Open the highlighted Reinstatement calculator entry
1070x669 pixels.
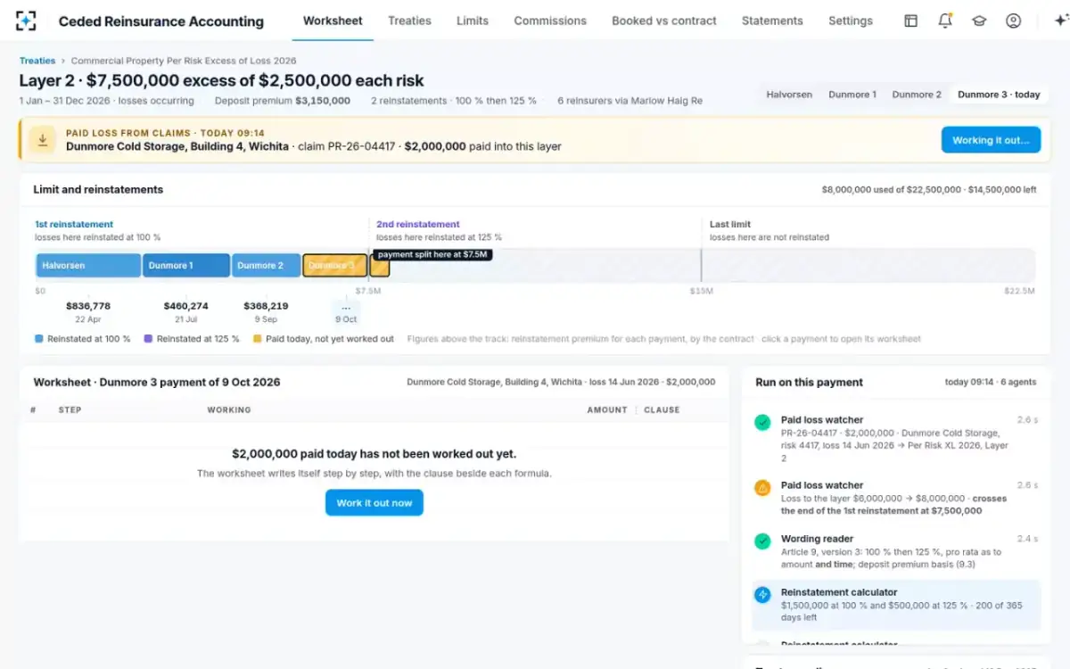tap(896, 606)
